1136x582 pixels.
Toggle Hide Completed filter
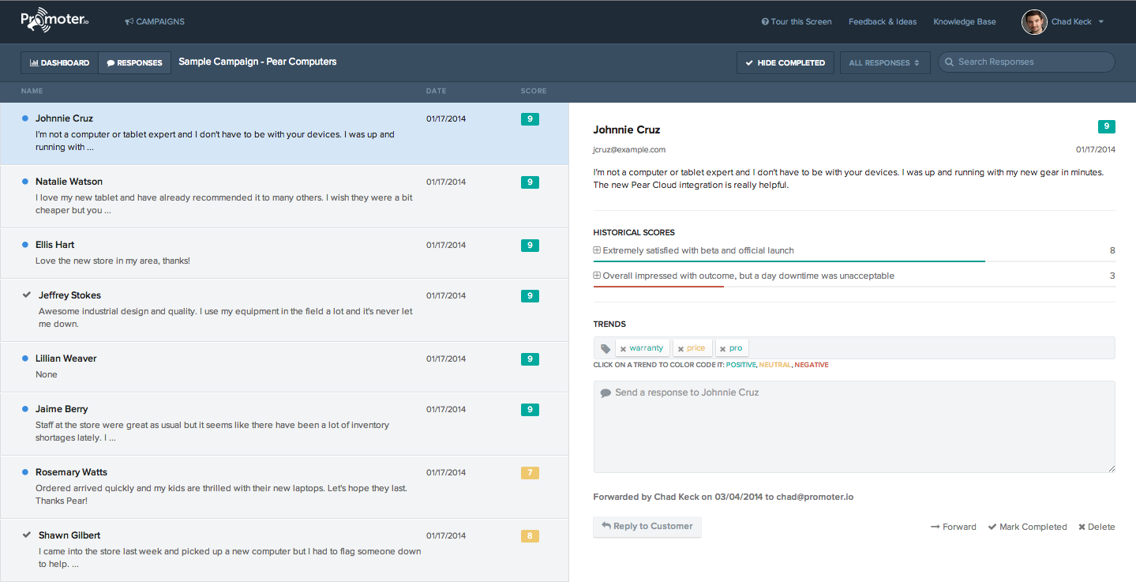[x=785, y=63]
